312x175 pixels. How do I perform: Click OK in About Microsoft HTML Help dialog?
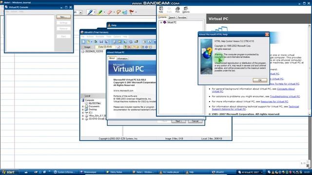point(260,80)
